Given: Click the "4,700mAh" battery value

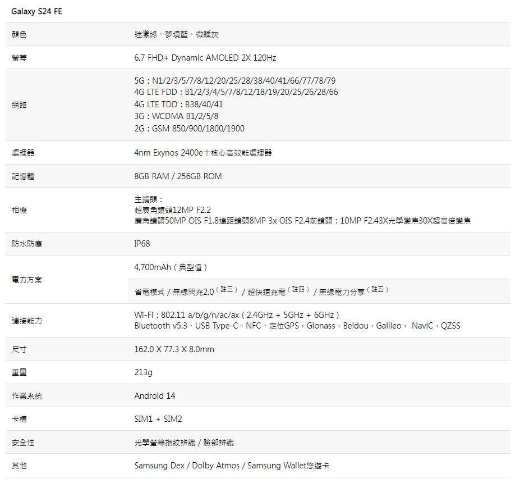Looking at the screenshot, I should point(171,267).
